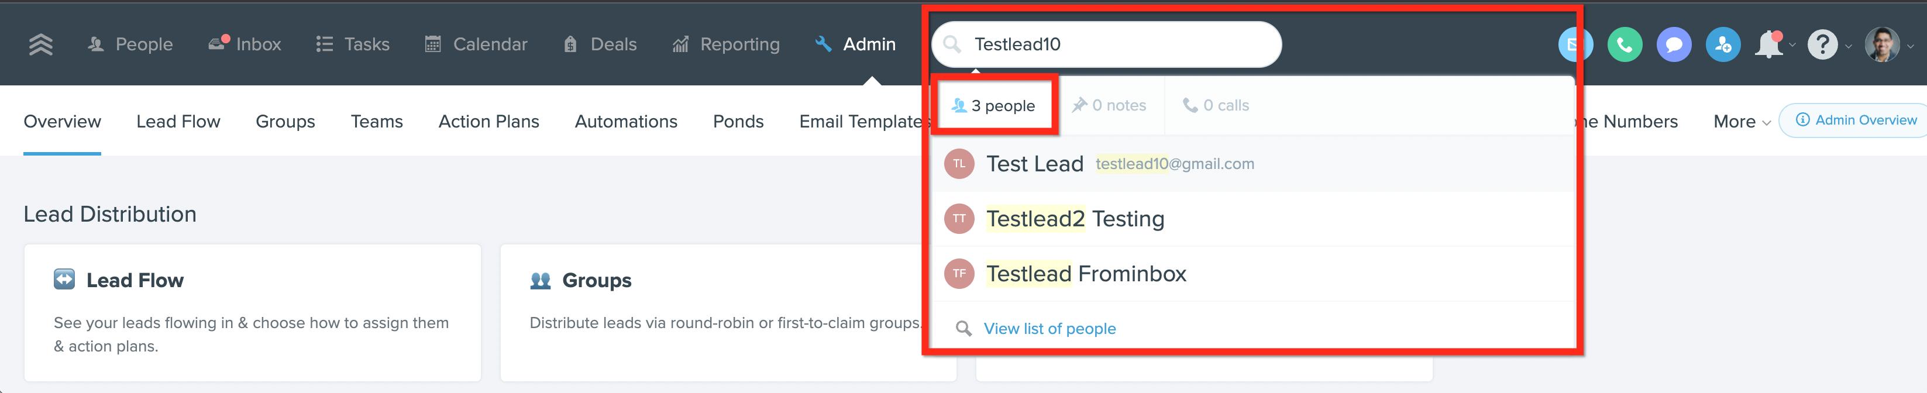Select the 0 notes results tab
The width and height of the screenshot is (1927, 393).
point(1109,105)
